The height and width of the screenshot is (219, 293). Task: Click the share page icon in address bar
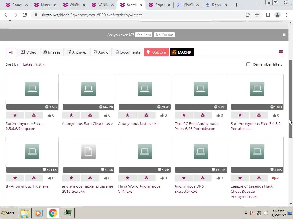coord(248,15)
